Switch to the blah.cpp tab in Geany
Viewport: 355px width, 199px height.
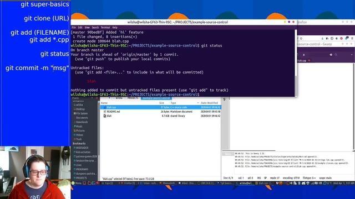(302, 61)
